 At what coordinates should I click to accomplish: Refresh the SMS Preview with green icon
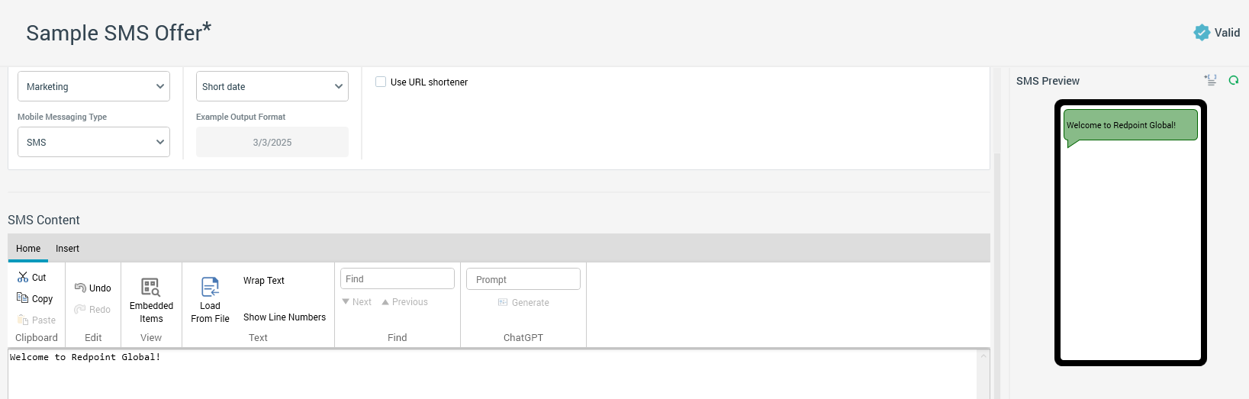pos(1233,80)
